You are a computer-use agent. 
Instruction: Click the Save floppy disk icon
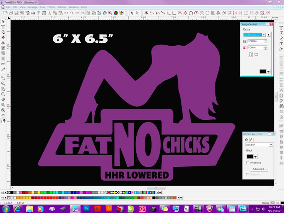click(x=16, y=13)
